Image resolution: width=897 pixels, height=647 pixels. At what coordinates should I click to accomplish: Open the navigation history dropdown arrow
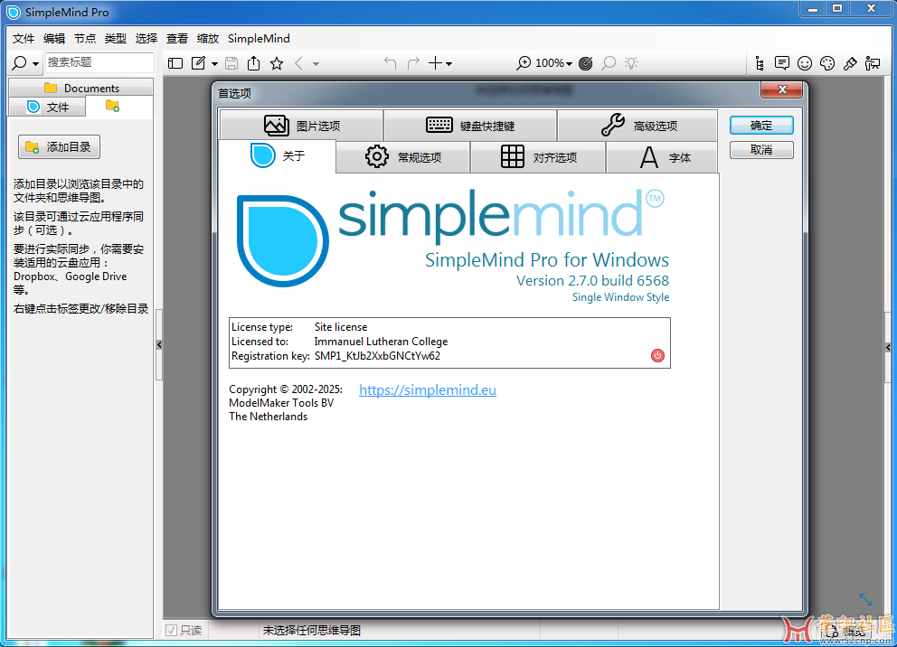point(316,64)
